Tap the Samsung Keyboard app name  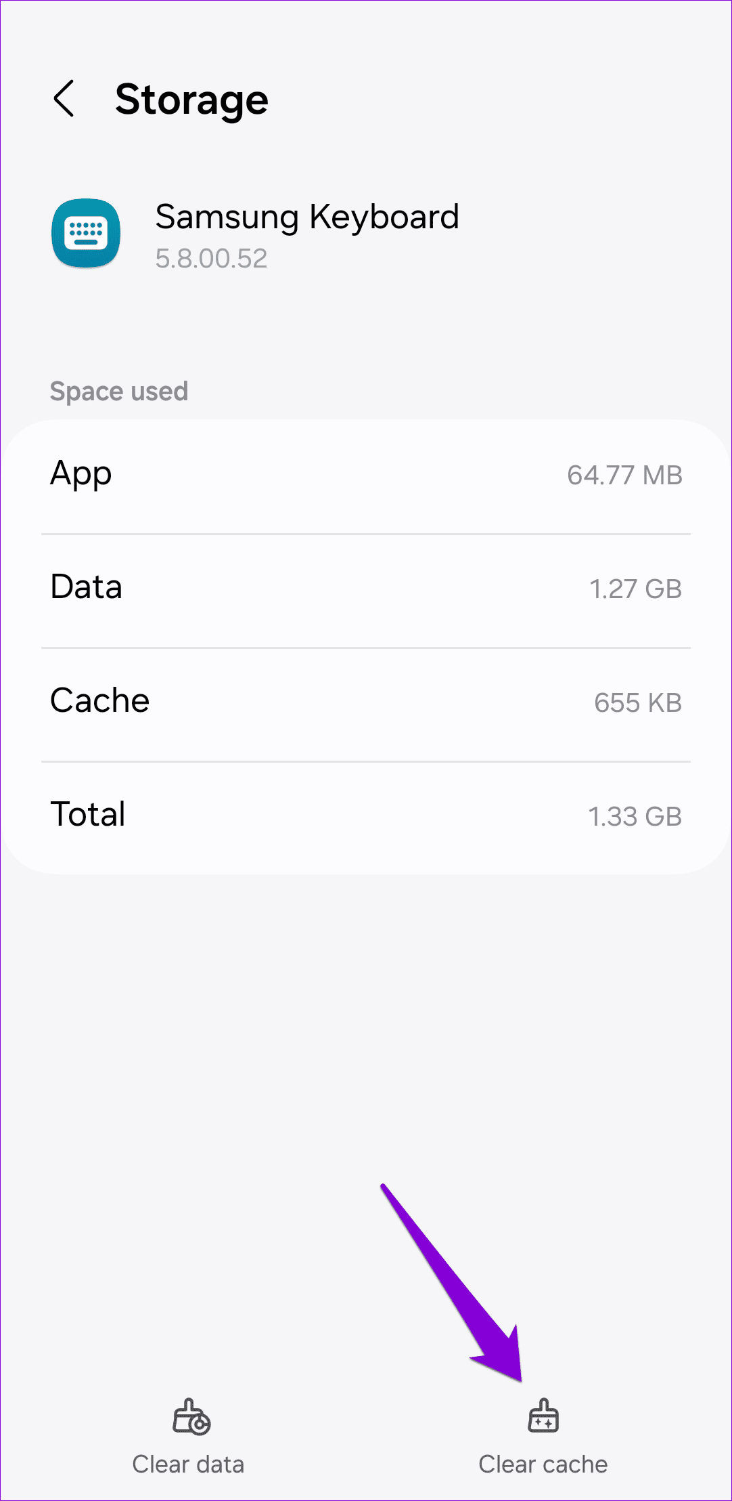(x=307, y=217)
